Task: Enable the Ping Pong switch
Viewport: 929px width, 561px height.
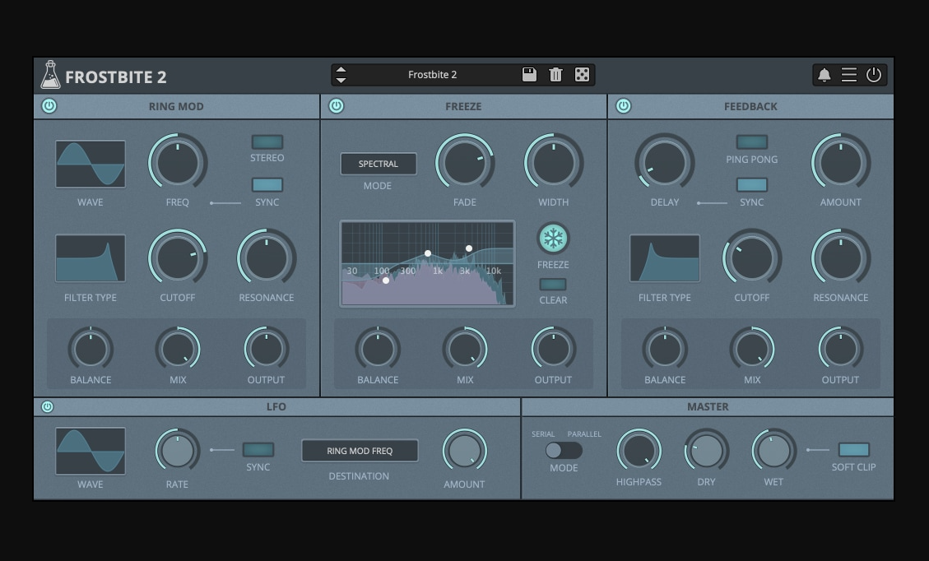Action: coord(751,142)
